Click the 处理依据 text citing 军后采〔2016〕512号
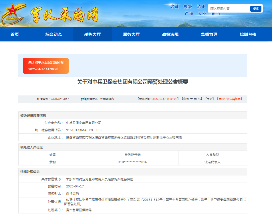The height and width of the screenshot is (216, 272). [155, 202]
